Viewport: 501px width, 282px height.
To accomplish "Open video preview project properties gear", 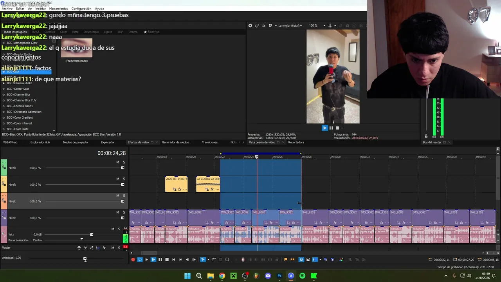I will [250, 25].
